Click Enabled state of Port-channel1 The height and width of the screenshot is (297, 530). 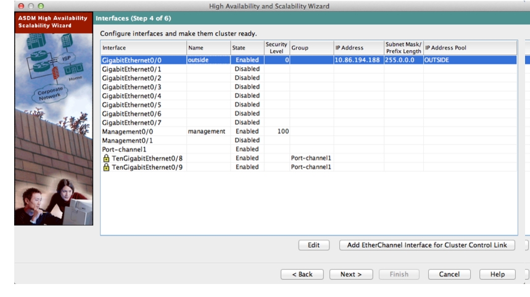point(247,149)
